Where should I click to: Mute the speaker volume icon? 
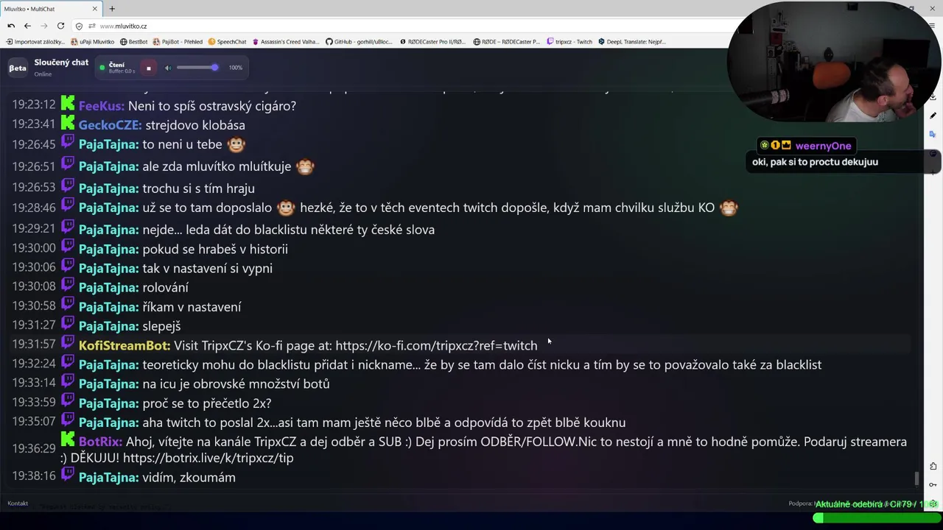pos(168,68)
